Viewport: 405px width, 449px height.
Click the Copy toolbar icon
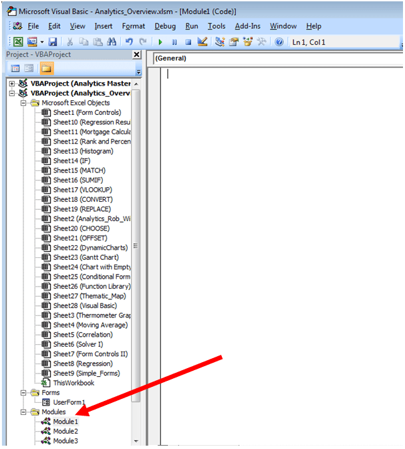click(84, 42)
